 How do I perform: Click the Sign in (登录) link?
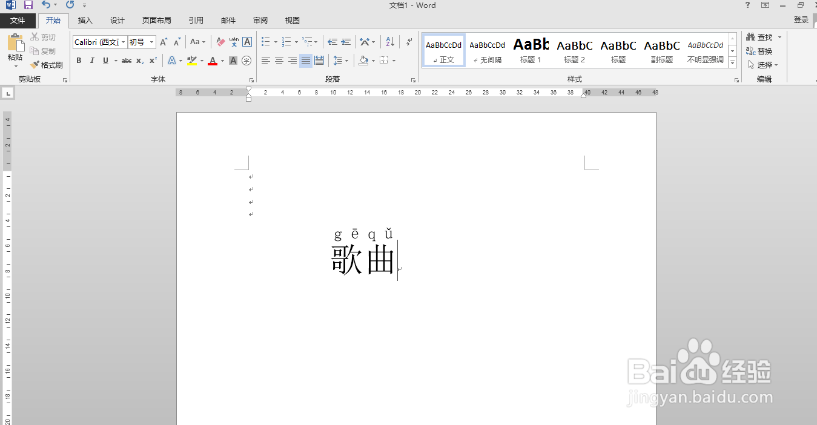pos(801,20)
